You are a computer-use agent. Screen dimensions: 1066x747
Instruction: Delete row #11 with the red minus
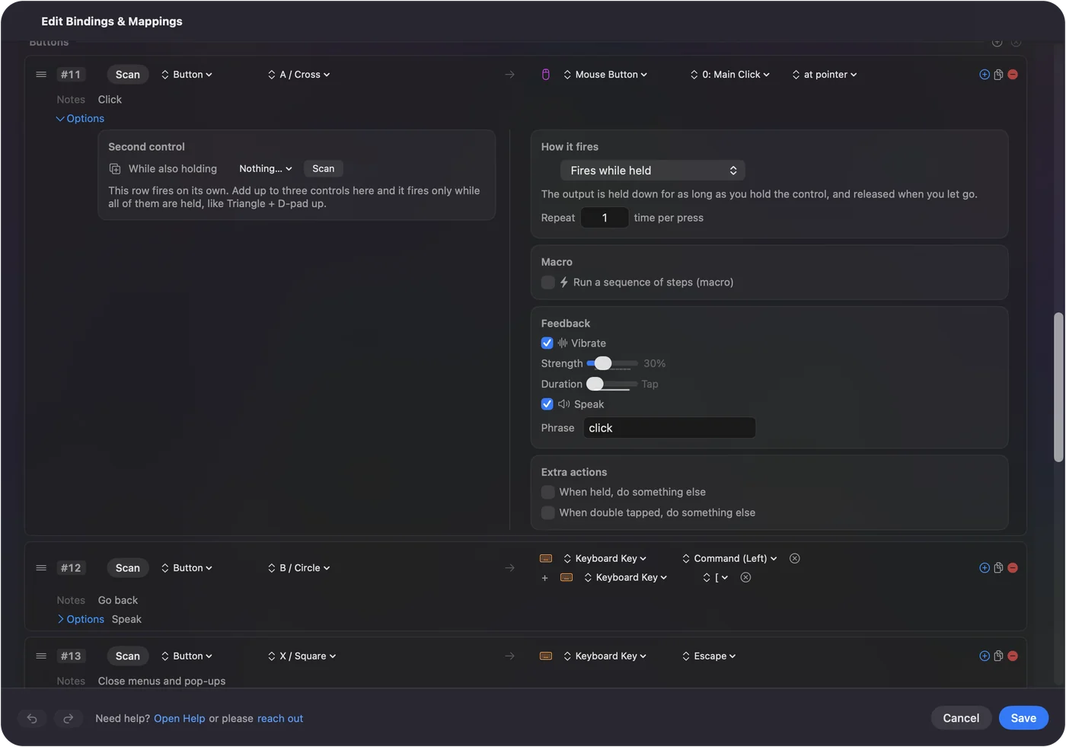pos(1013,75)
